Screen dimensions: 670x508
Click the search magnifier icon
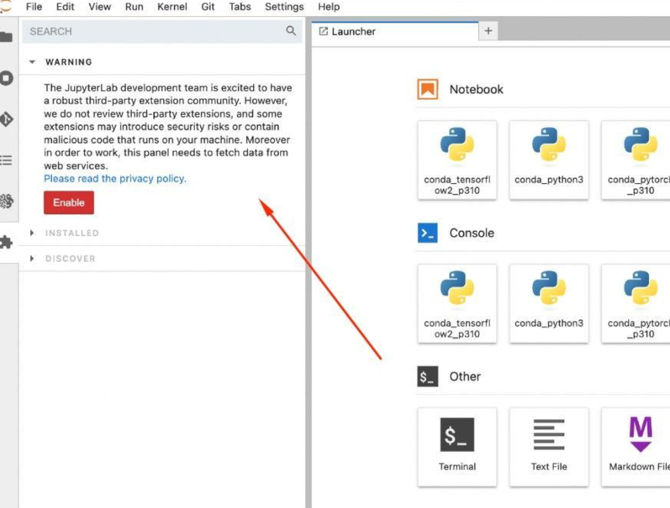[x=291, y=31]
